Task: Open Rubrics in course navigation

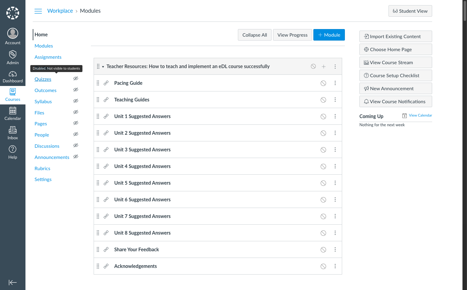Action: (42, 168)
